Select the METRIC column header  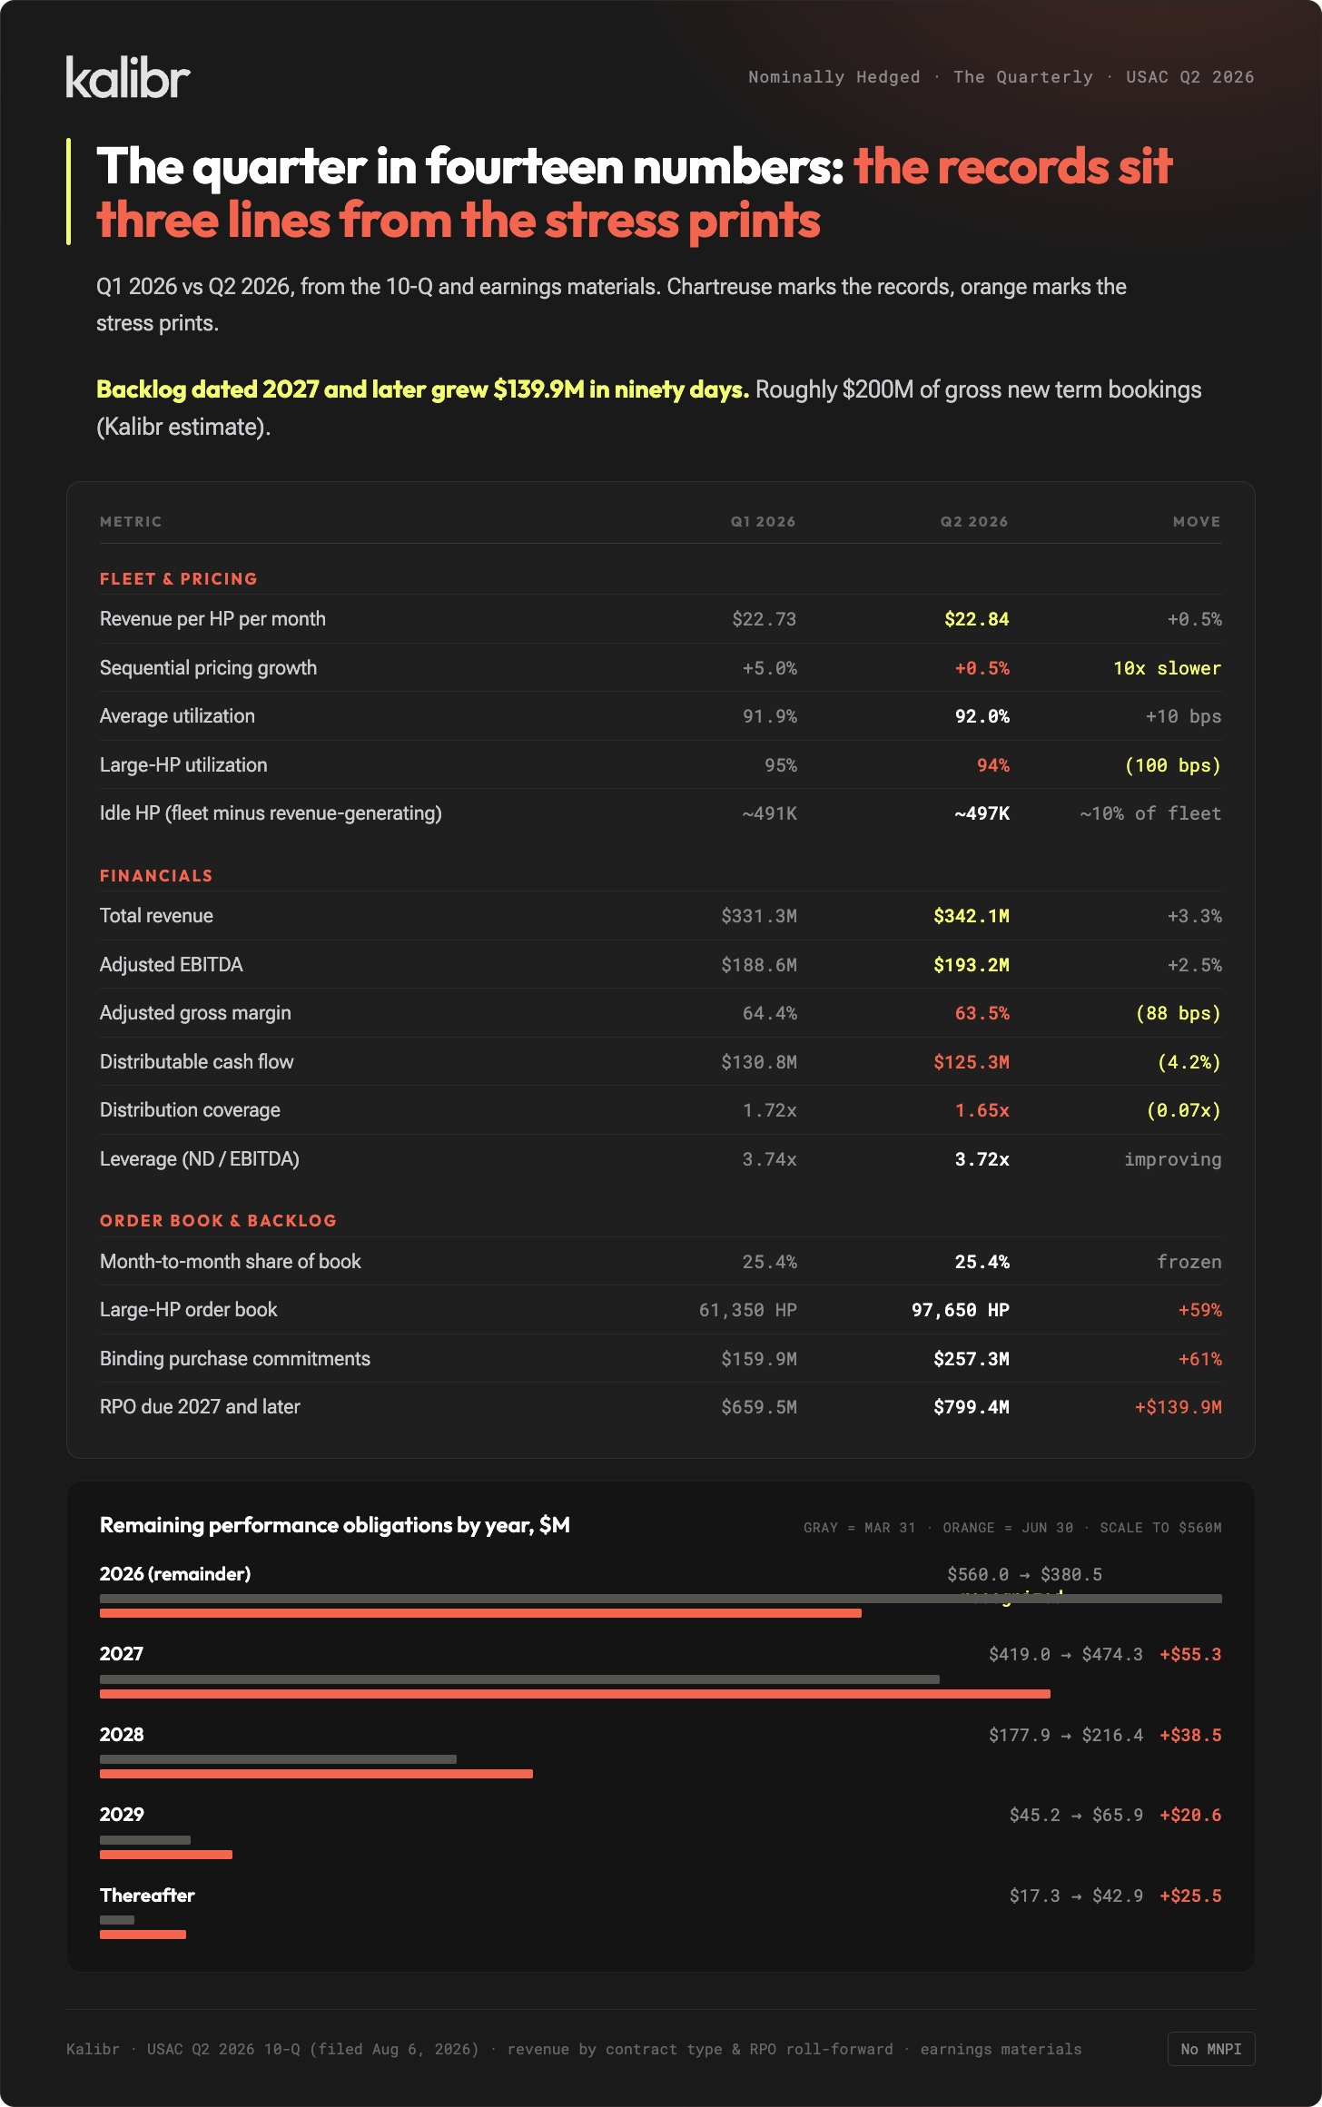[131, 522]
